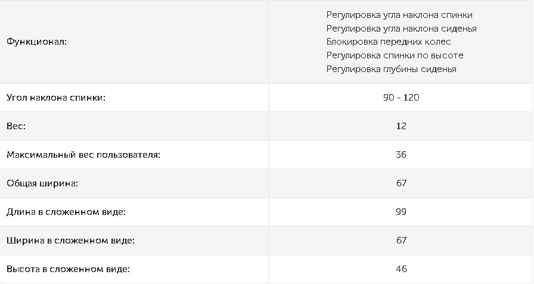The width and height of the screenshot is (534, 284).
Task: Click the 'Общая ширина:' label
Action: point(42,183)
